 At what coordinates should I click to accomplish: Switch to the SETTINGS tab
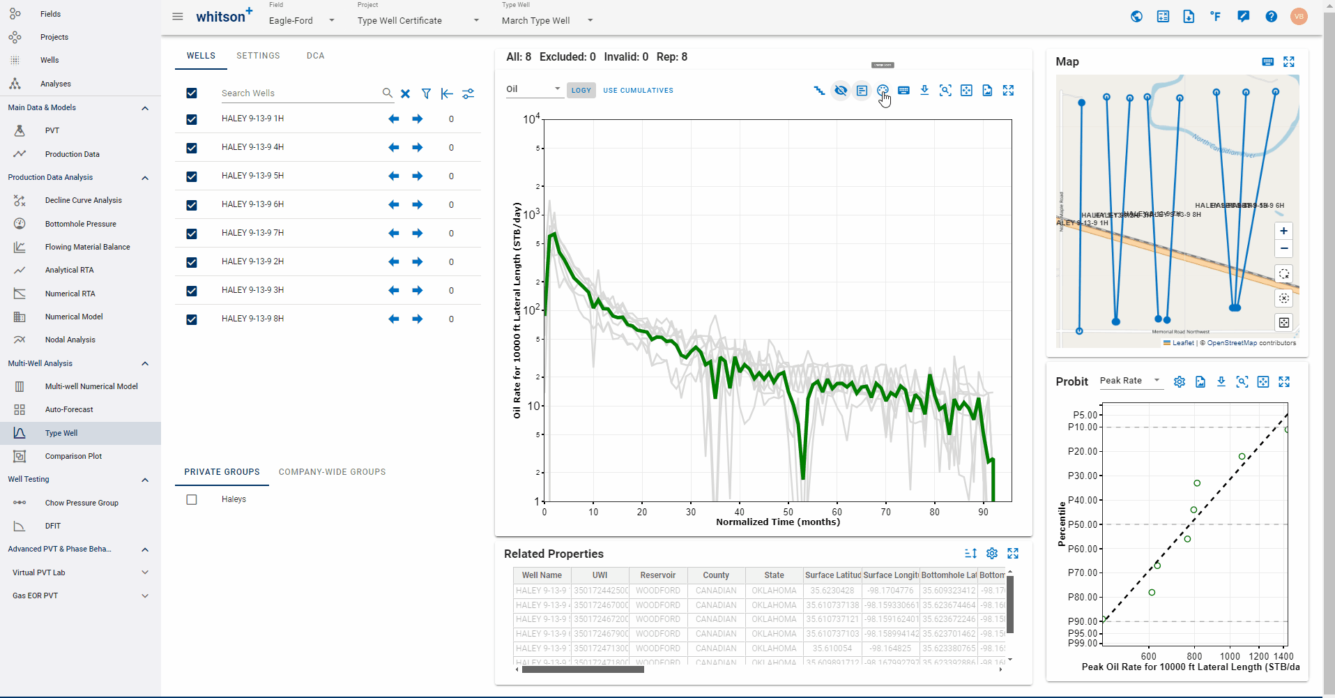258,56
